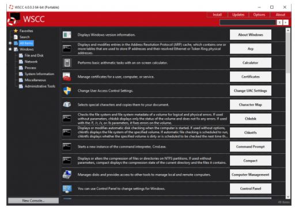Click the vertical scrollbar thumb
Image resolution: width=295 pixels, height=208 pixels.
click(x=288, y=52)
